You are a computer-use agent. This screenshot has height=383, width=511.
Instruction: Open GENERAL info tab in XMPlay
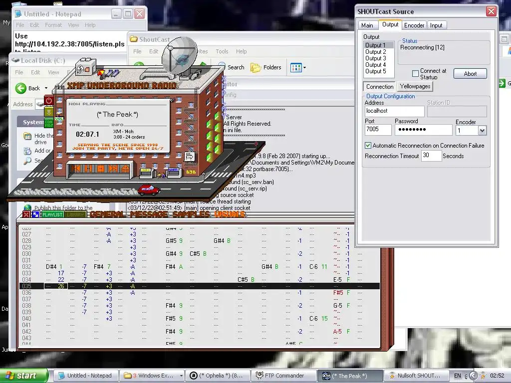[108, 214]
